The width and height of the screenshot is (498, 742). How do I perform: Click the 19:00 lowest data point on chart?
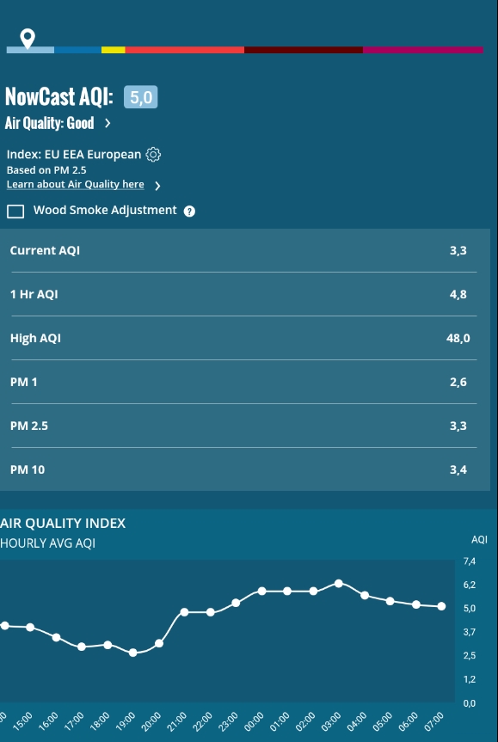[133, 653]
